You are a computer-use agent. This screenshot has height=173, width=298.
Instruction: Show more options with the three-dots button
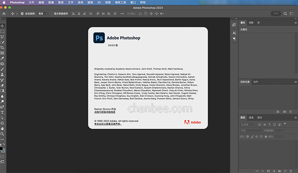tap(122, 14)
